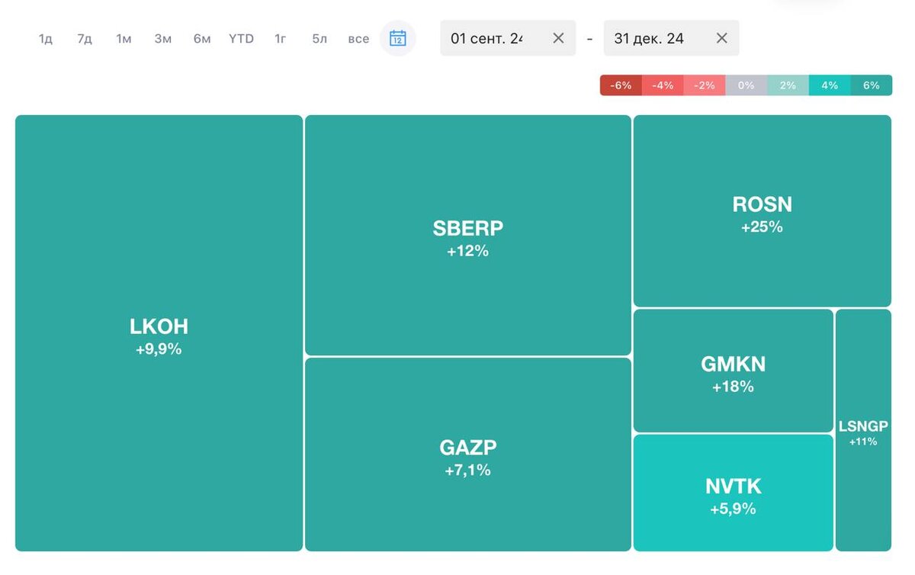
Task: Open the GMKN treemap tile
Action: pyautogui.click(x=733, y=371)
